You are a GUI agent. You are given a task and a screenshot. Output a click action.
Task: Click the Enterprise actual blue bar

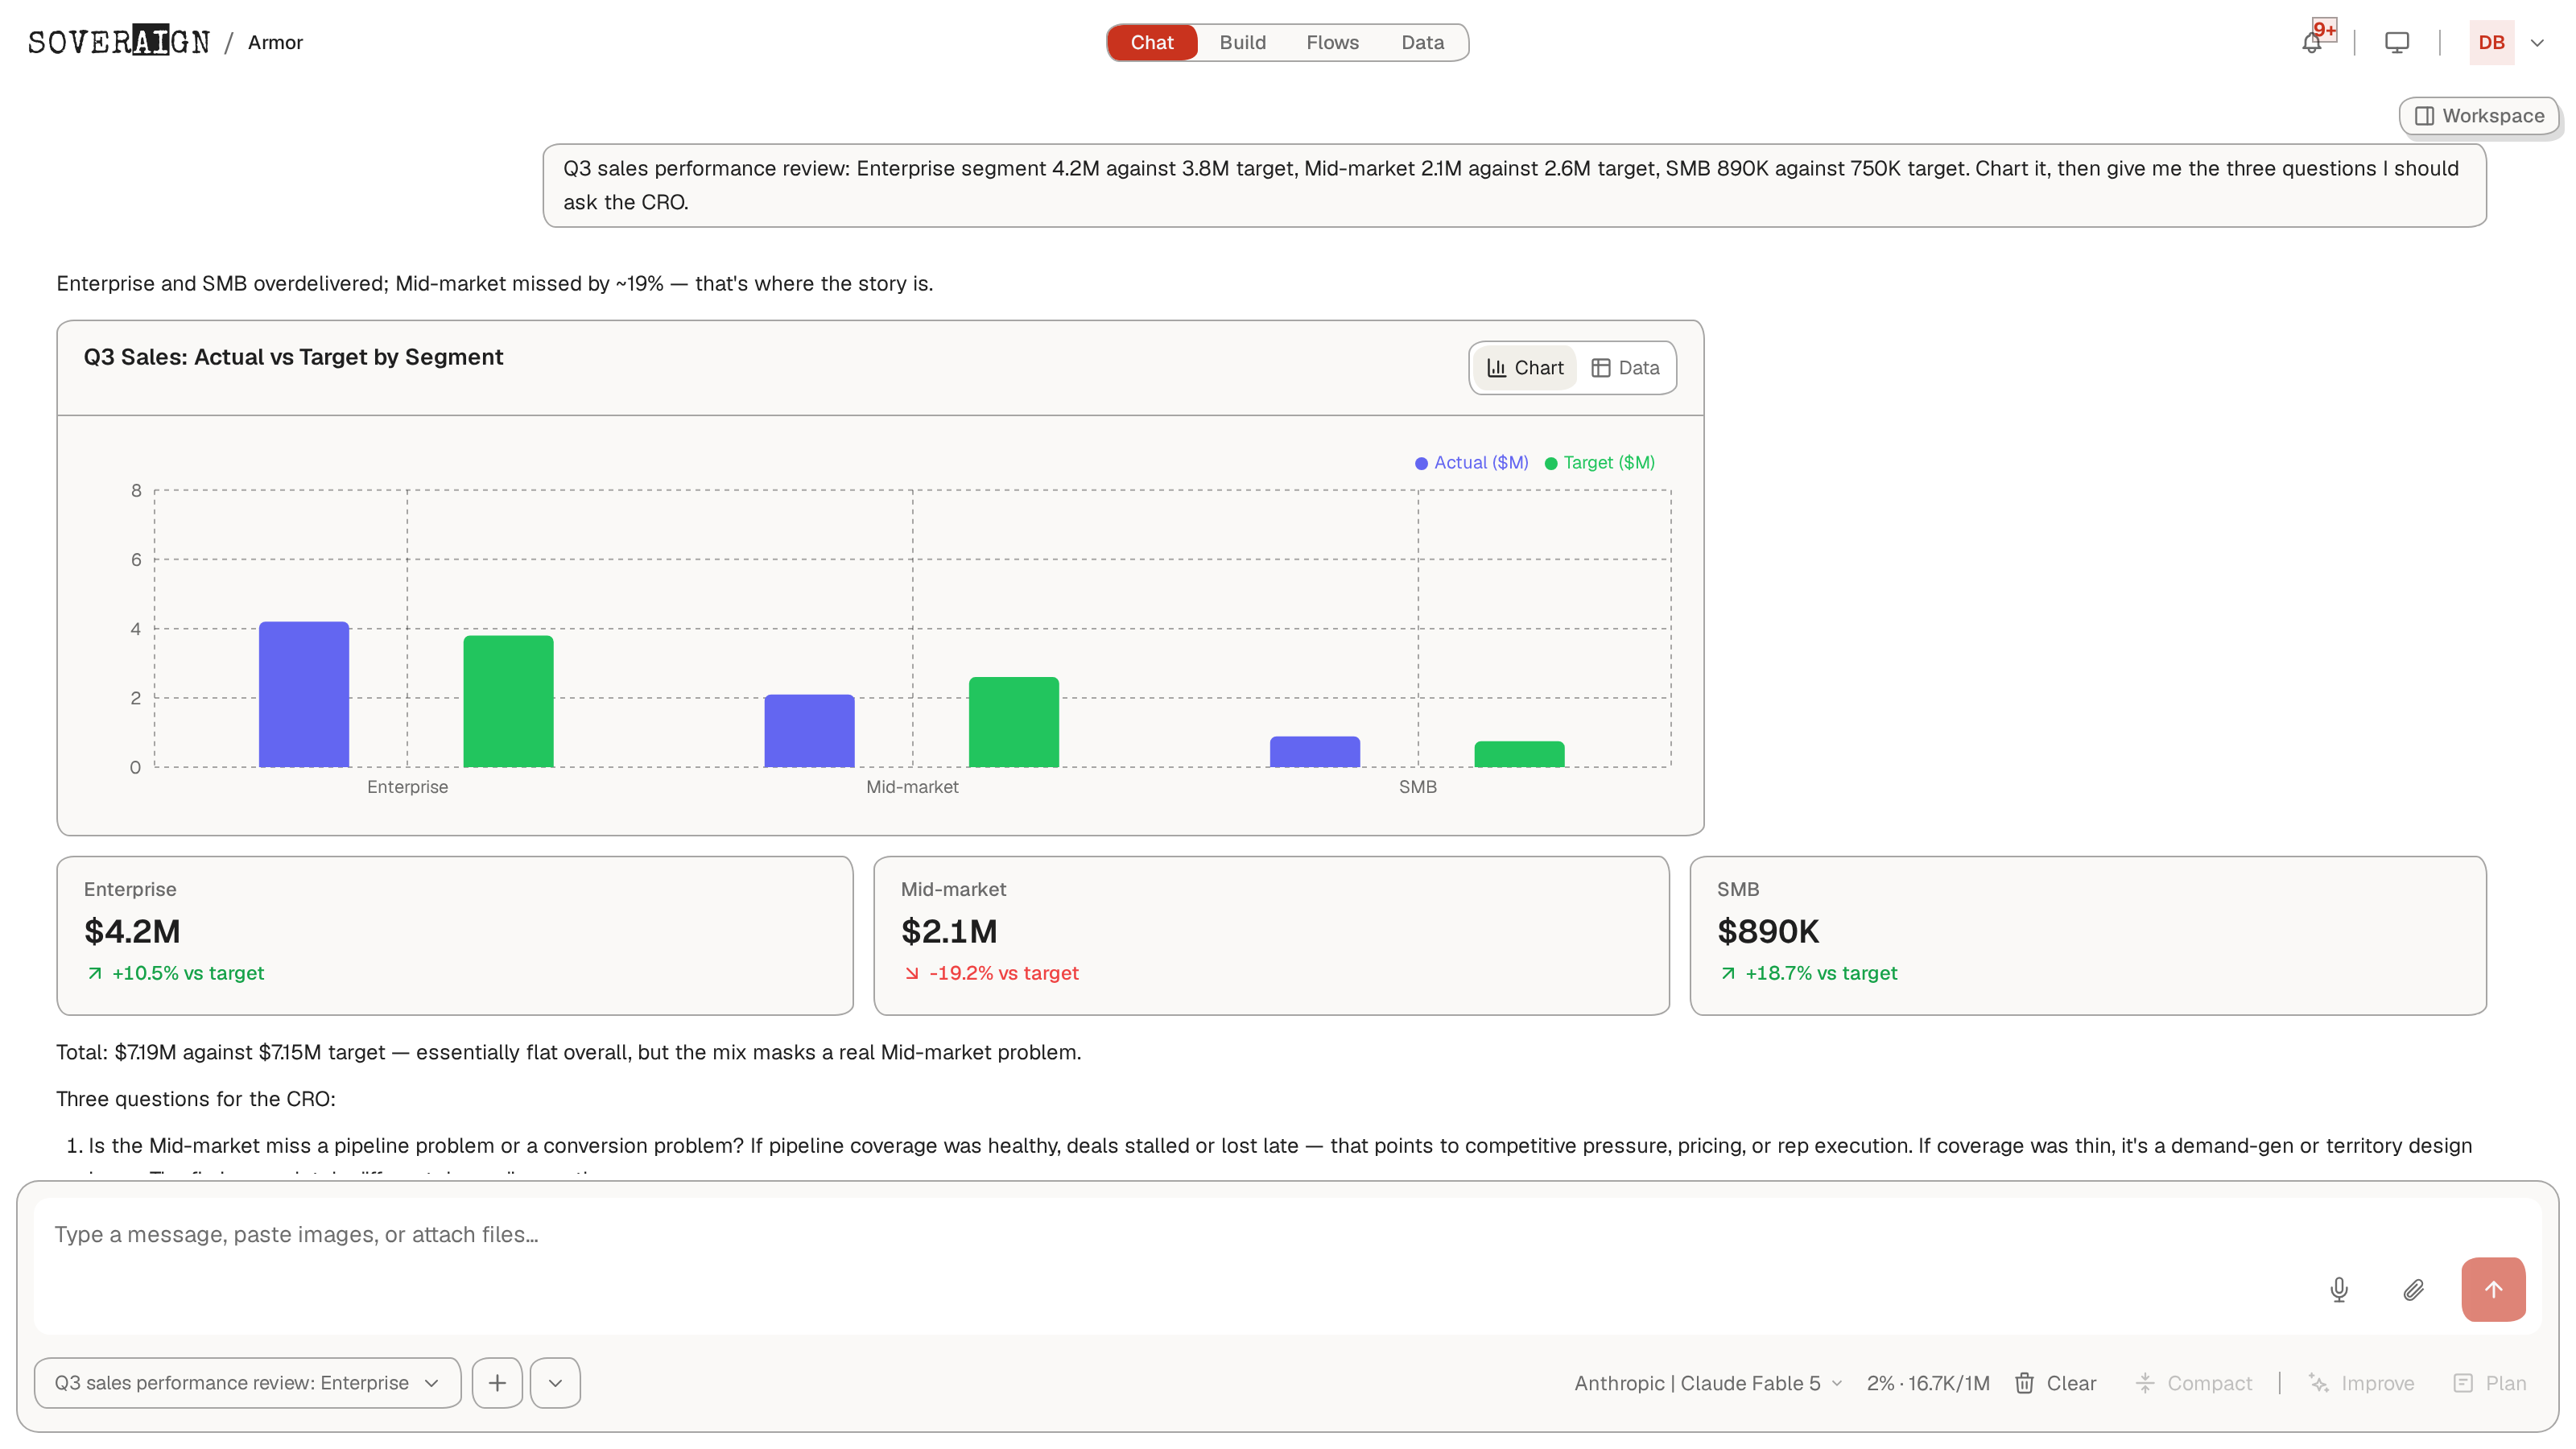(304, 694)
